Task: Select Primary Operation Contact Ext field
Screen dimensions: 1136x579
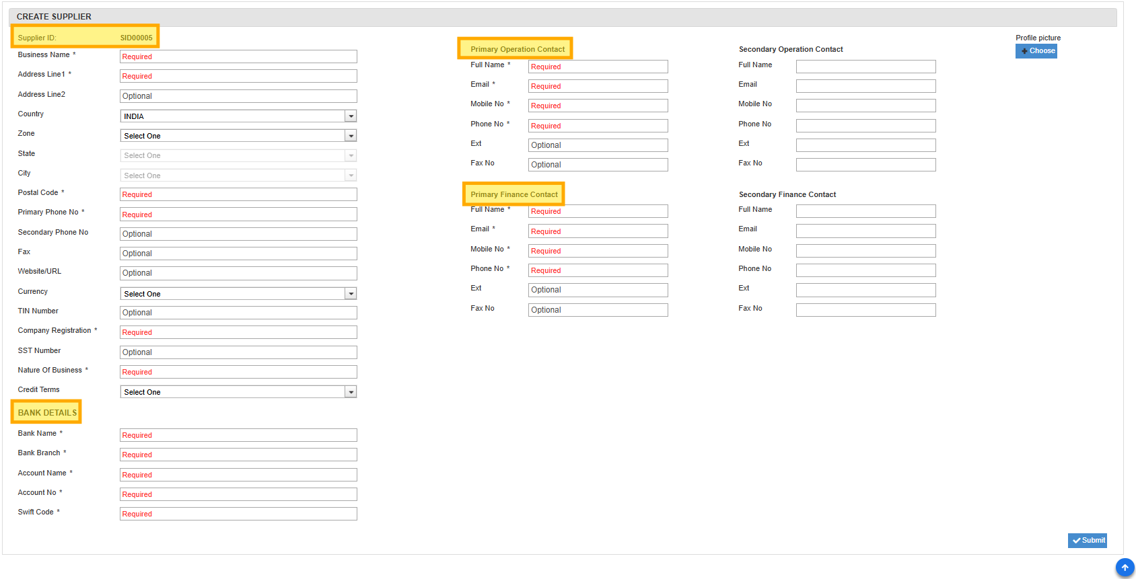Action: pos(598,145)
